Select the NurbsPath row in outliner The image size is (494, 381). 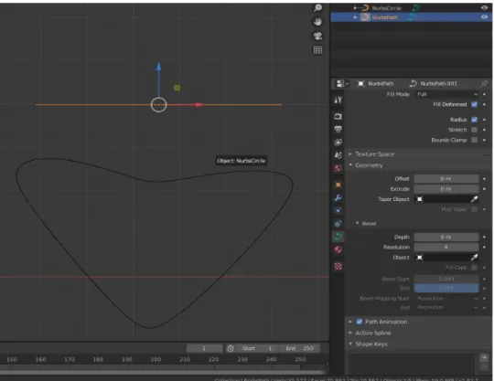coord(412,17)
